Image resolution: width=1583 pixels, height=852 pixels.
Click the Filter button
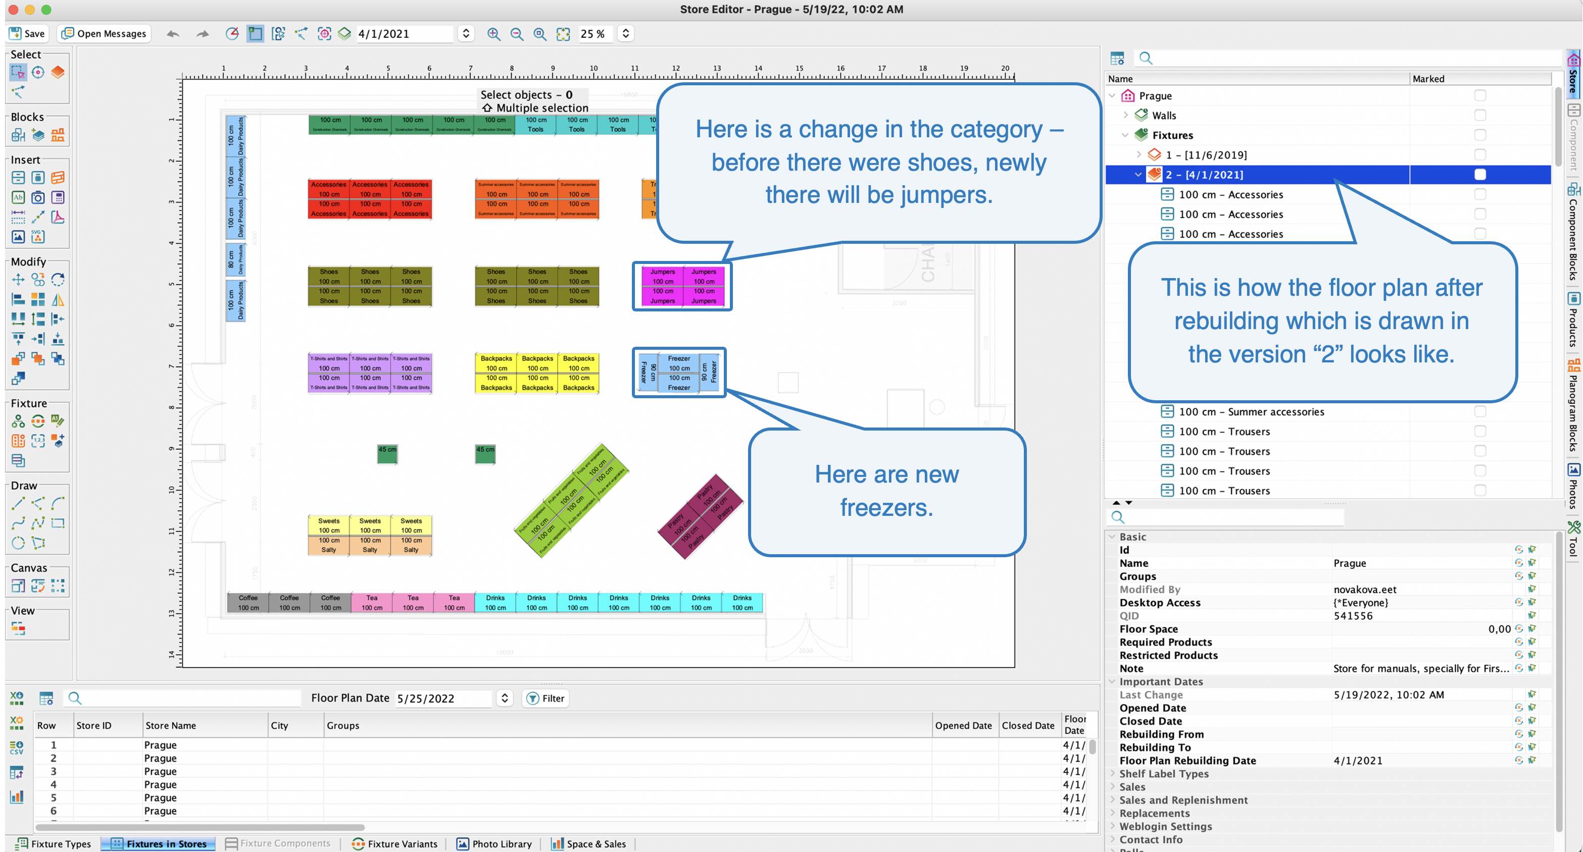click(546, 699)
